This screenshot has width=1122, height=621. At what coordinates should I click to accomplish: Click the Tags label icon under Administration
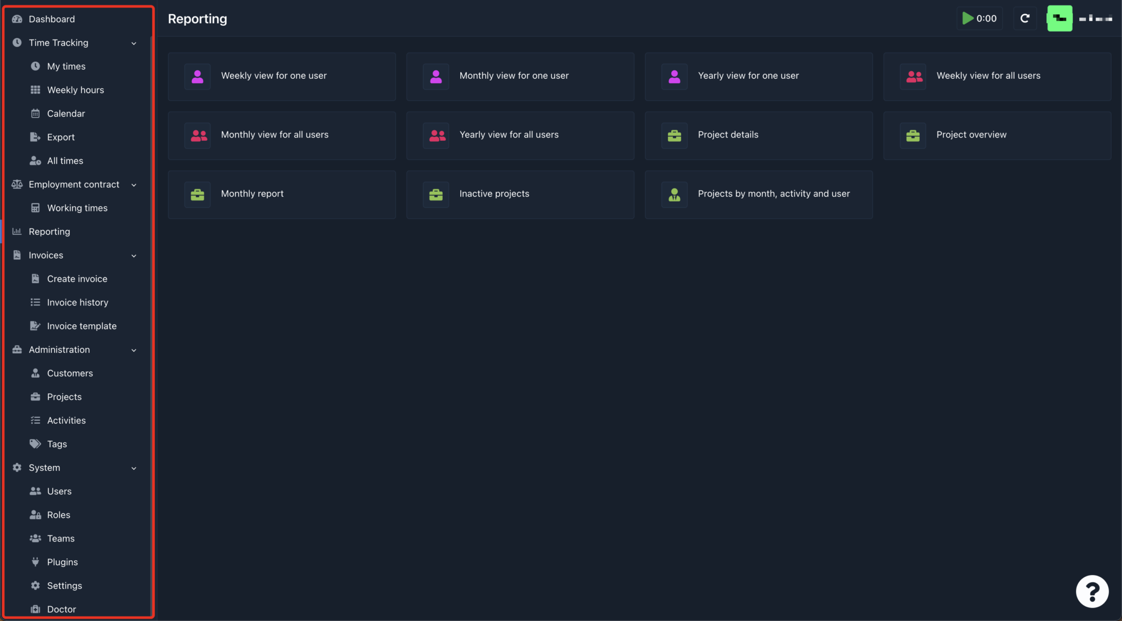(35, 444)
